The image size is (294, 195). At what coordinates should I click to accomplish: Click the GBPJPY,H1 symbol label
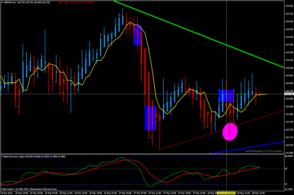click(10, 2)
